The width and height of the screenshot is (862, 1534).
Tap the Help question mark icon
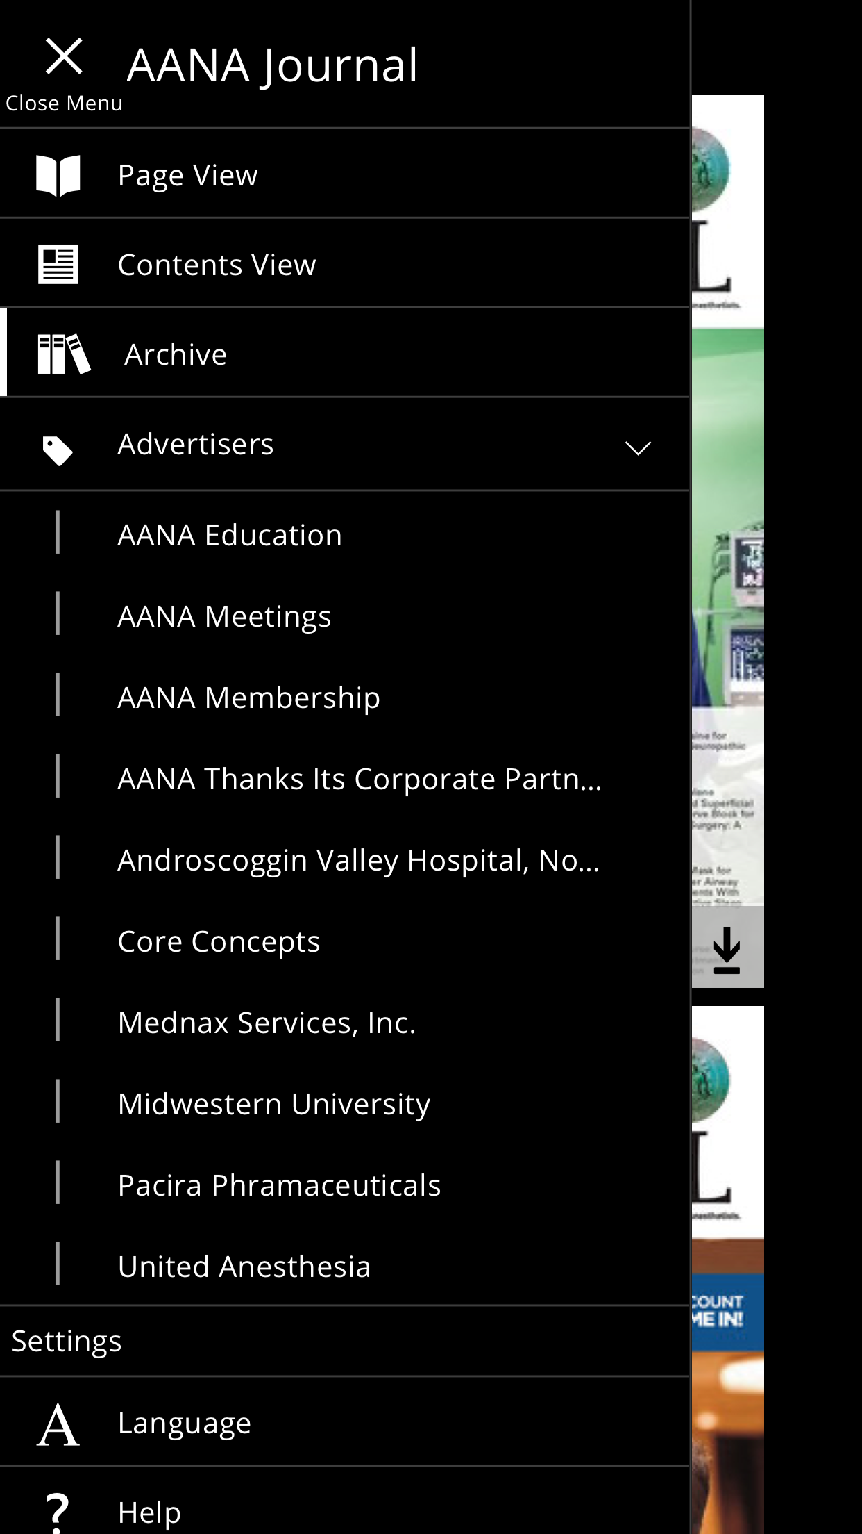58,1512
